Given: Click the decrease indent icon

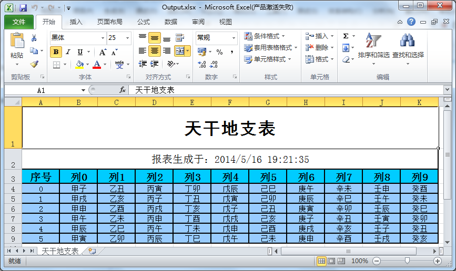Looking at the screenshot, I should click(143, 64).
